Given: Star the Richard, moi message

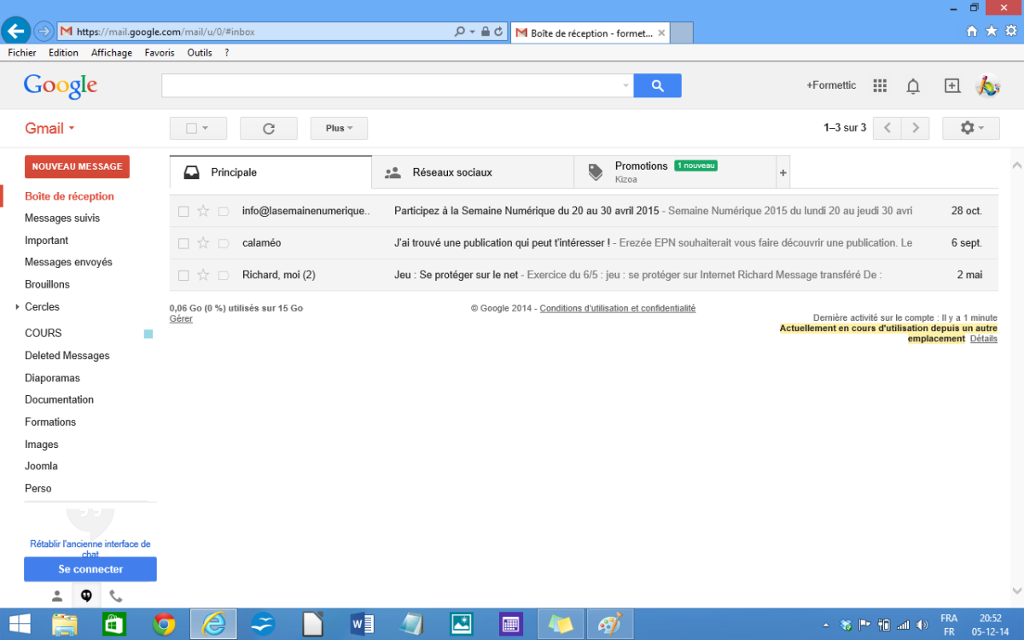Looking at the screenshot, I should [203, 275].
